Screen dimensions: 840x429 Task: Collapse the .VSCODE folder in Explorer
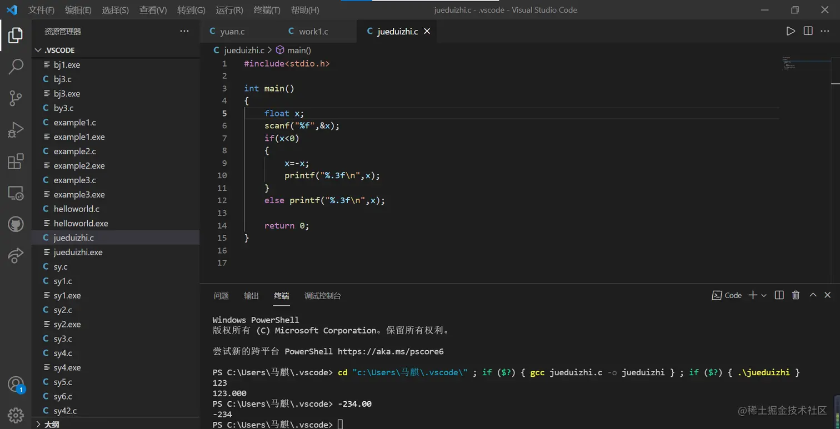(x=38, y=50)
